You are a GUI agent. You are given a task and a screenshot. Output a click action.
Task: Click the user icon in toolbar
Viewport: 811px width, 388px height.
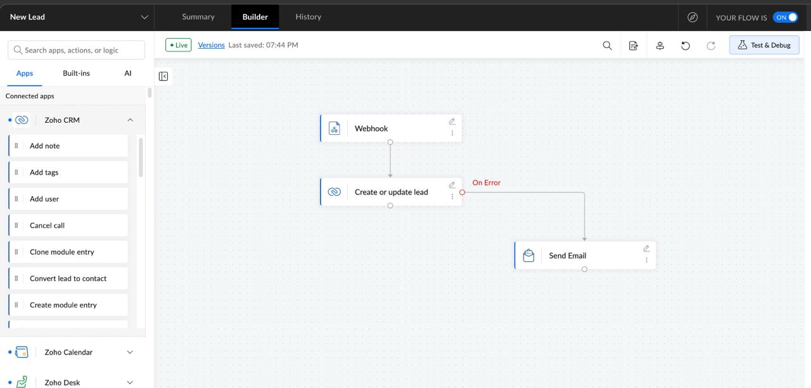tap(660, 45)
